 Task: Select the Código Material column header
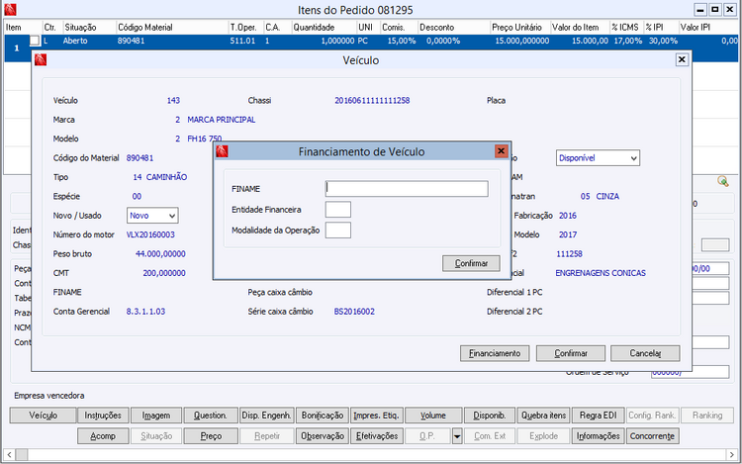pos(142,27)
